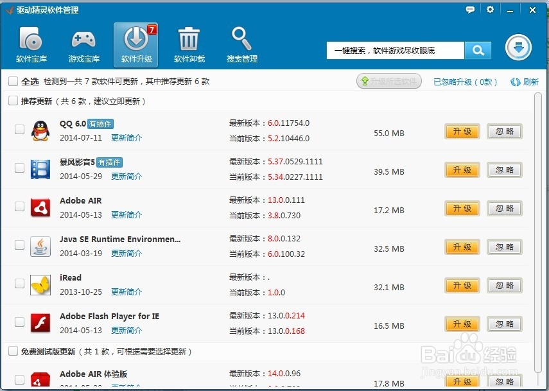This screenshot has width=549, height=391.
Task: Focus the 一键搜索 search input field
Action: click(396, 51)
